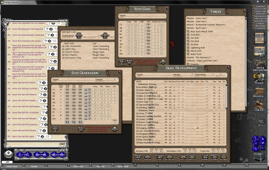Viewport: 269px width, 170px height.
Task: Open the Channeling realm dropdown in Skill Development
Action: click(213, 75)
